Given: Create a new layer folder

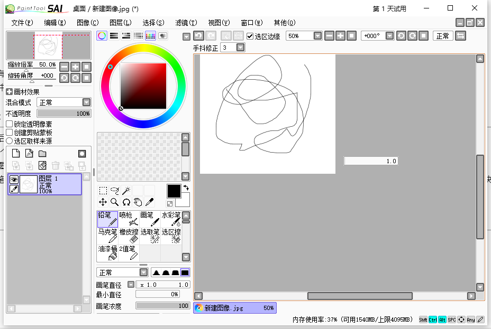Looking at the screenshot, I should click(42, 153).
